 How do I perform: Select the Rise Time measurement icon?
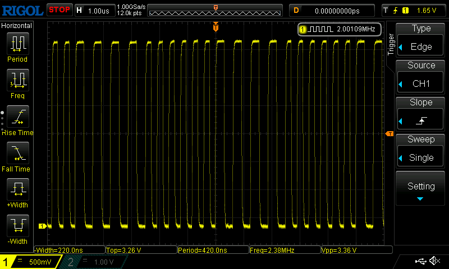tap(18, 117)
